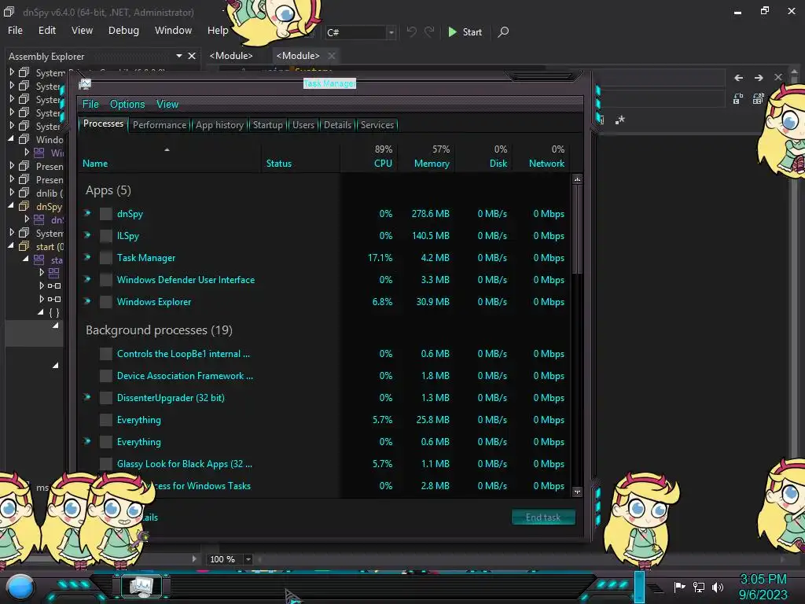Screen dimensions: 805x604
Task: Click the Task Manager title bar icon
Action: click(85, 83)
